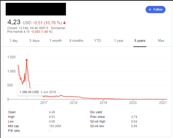Screen dimensions: 173x138
Task: Click the blue Follow button
Action: (x=155, y=9)
